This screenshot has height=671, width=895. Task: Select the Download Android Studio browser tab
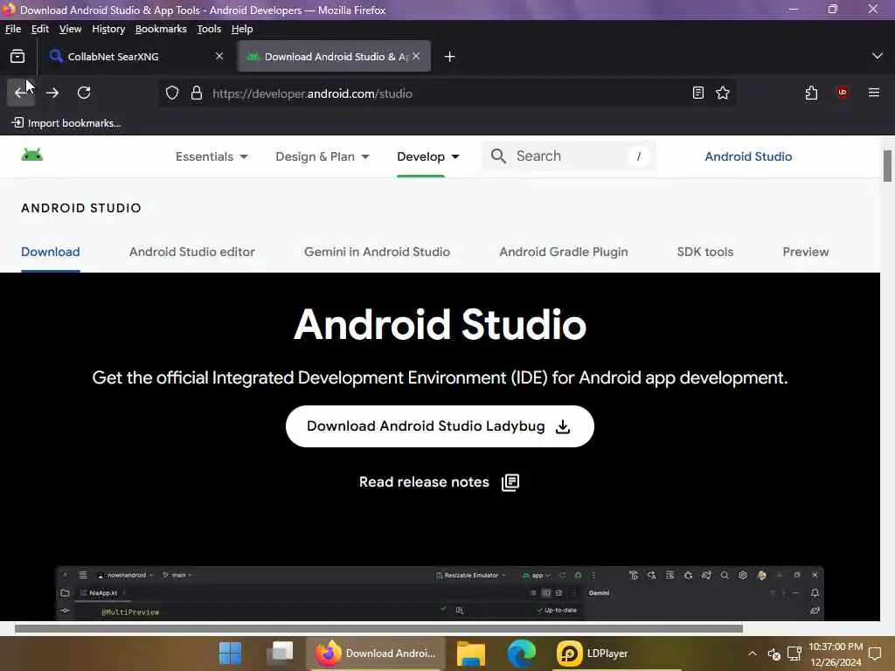(334, 56)
